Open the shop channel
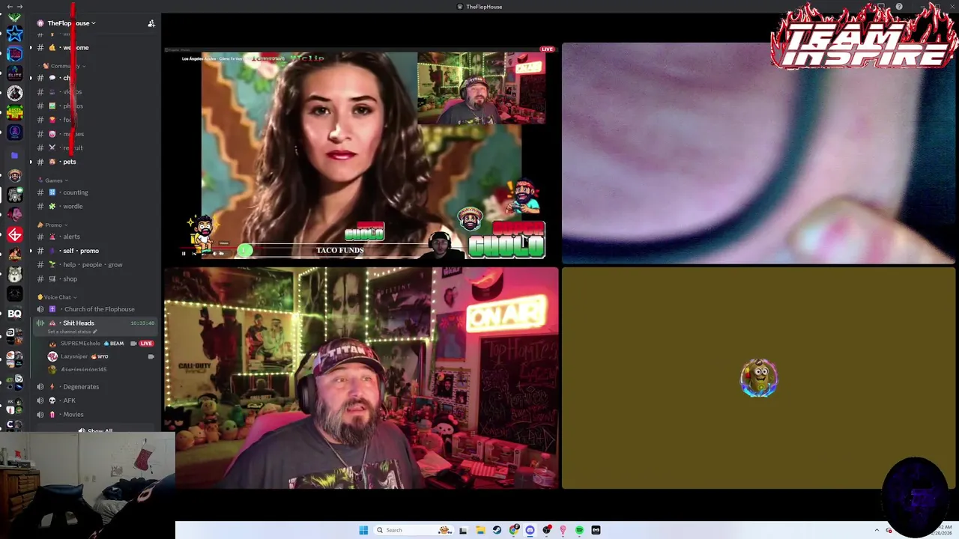959x539 pixels. (x=70, y=279)
